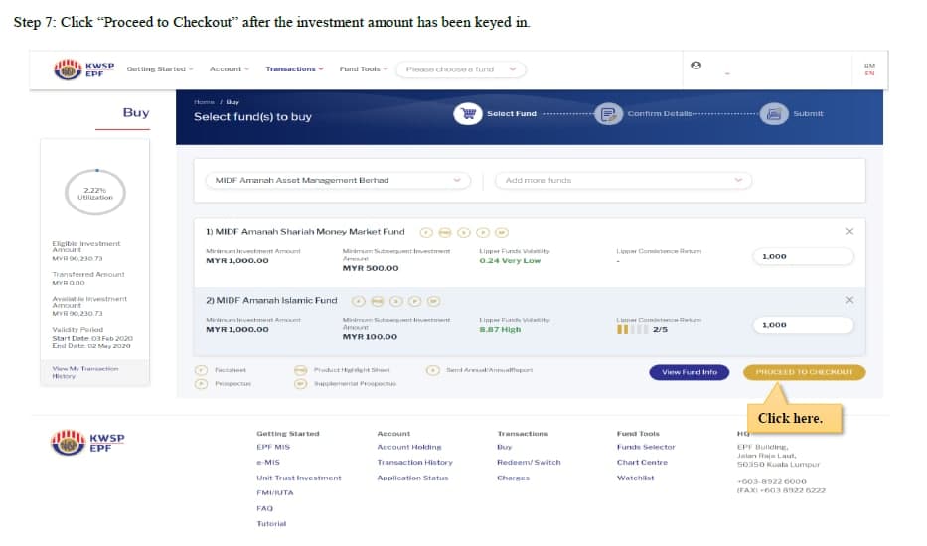
Task: Open PHS icon of MIDF Amanah Islamic Fund
Action: [378, 302]
